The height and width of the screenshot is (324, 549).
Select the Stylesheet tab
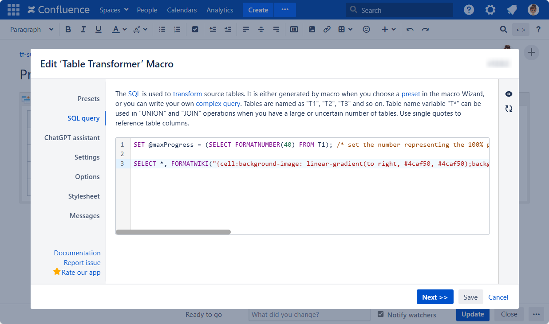pos(83,196)
